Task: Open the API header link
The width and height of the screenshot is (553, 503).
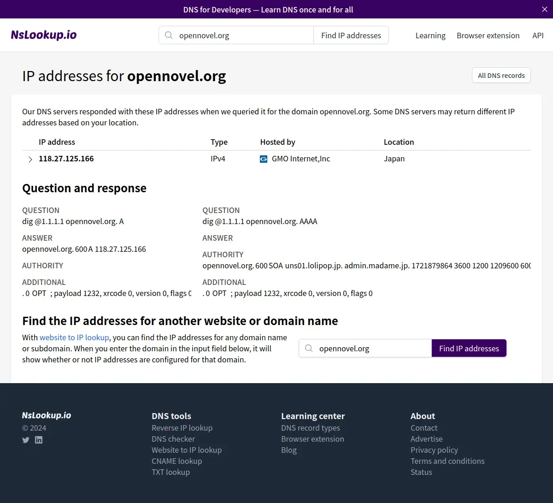Action: [538, 36]
